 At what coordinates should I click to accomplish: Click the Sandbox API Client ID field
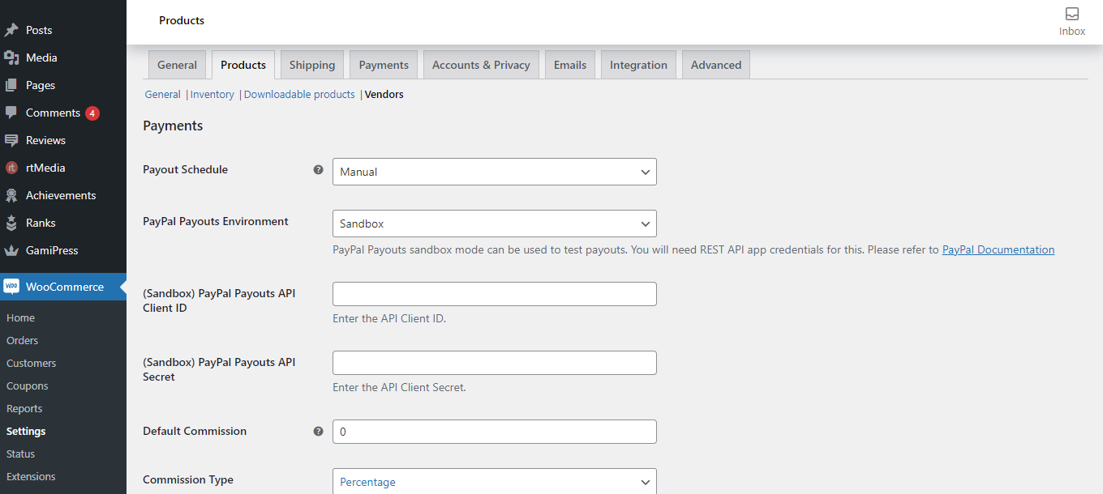coord(495,294)
